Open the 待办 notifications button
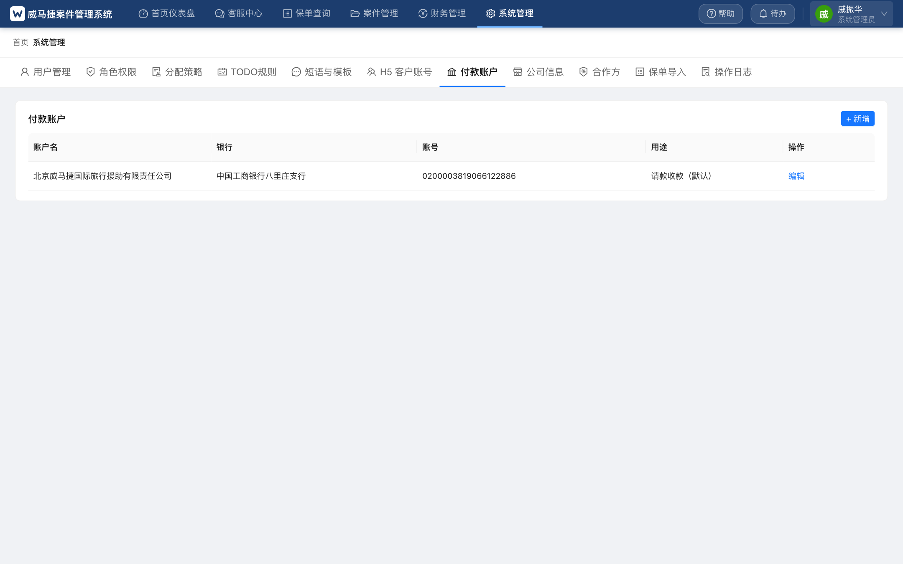 (x=773, y=14)
